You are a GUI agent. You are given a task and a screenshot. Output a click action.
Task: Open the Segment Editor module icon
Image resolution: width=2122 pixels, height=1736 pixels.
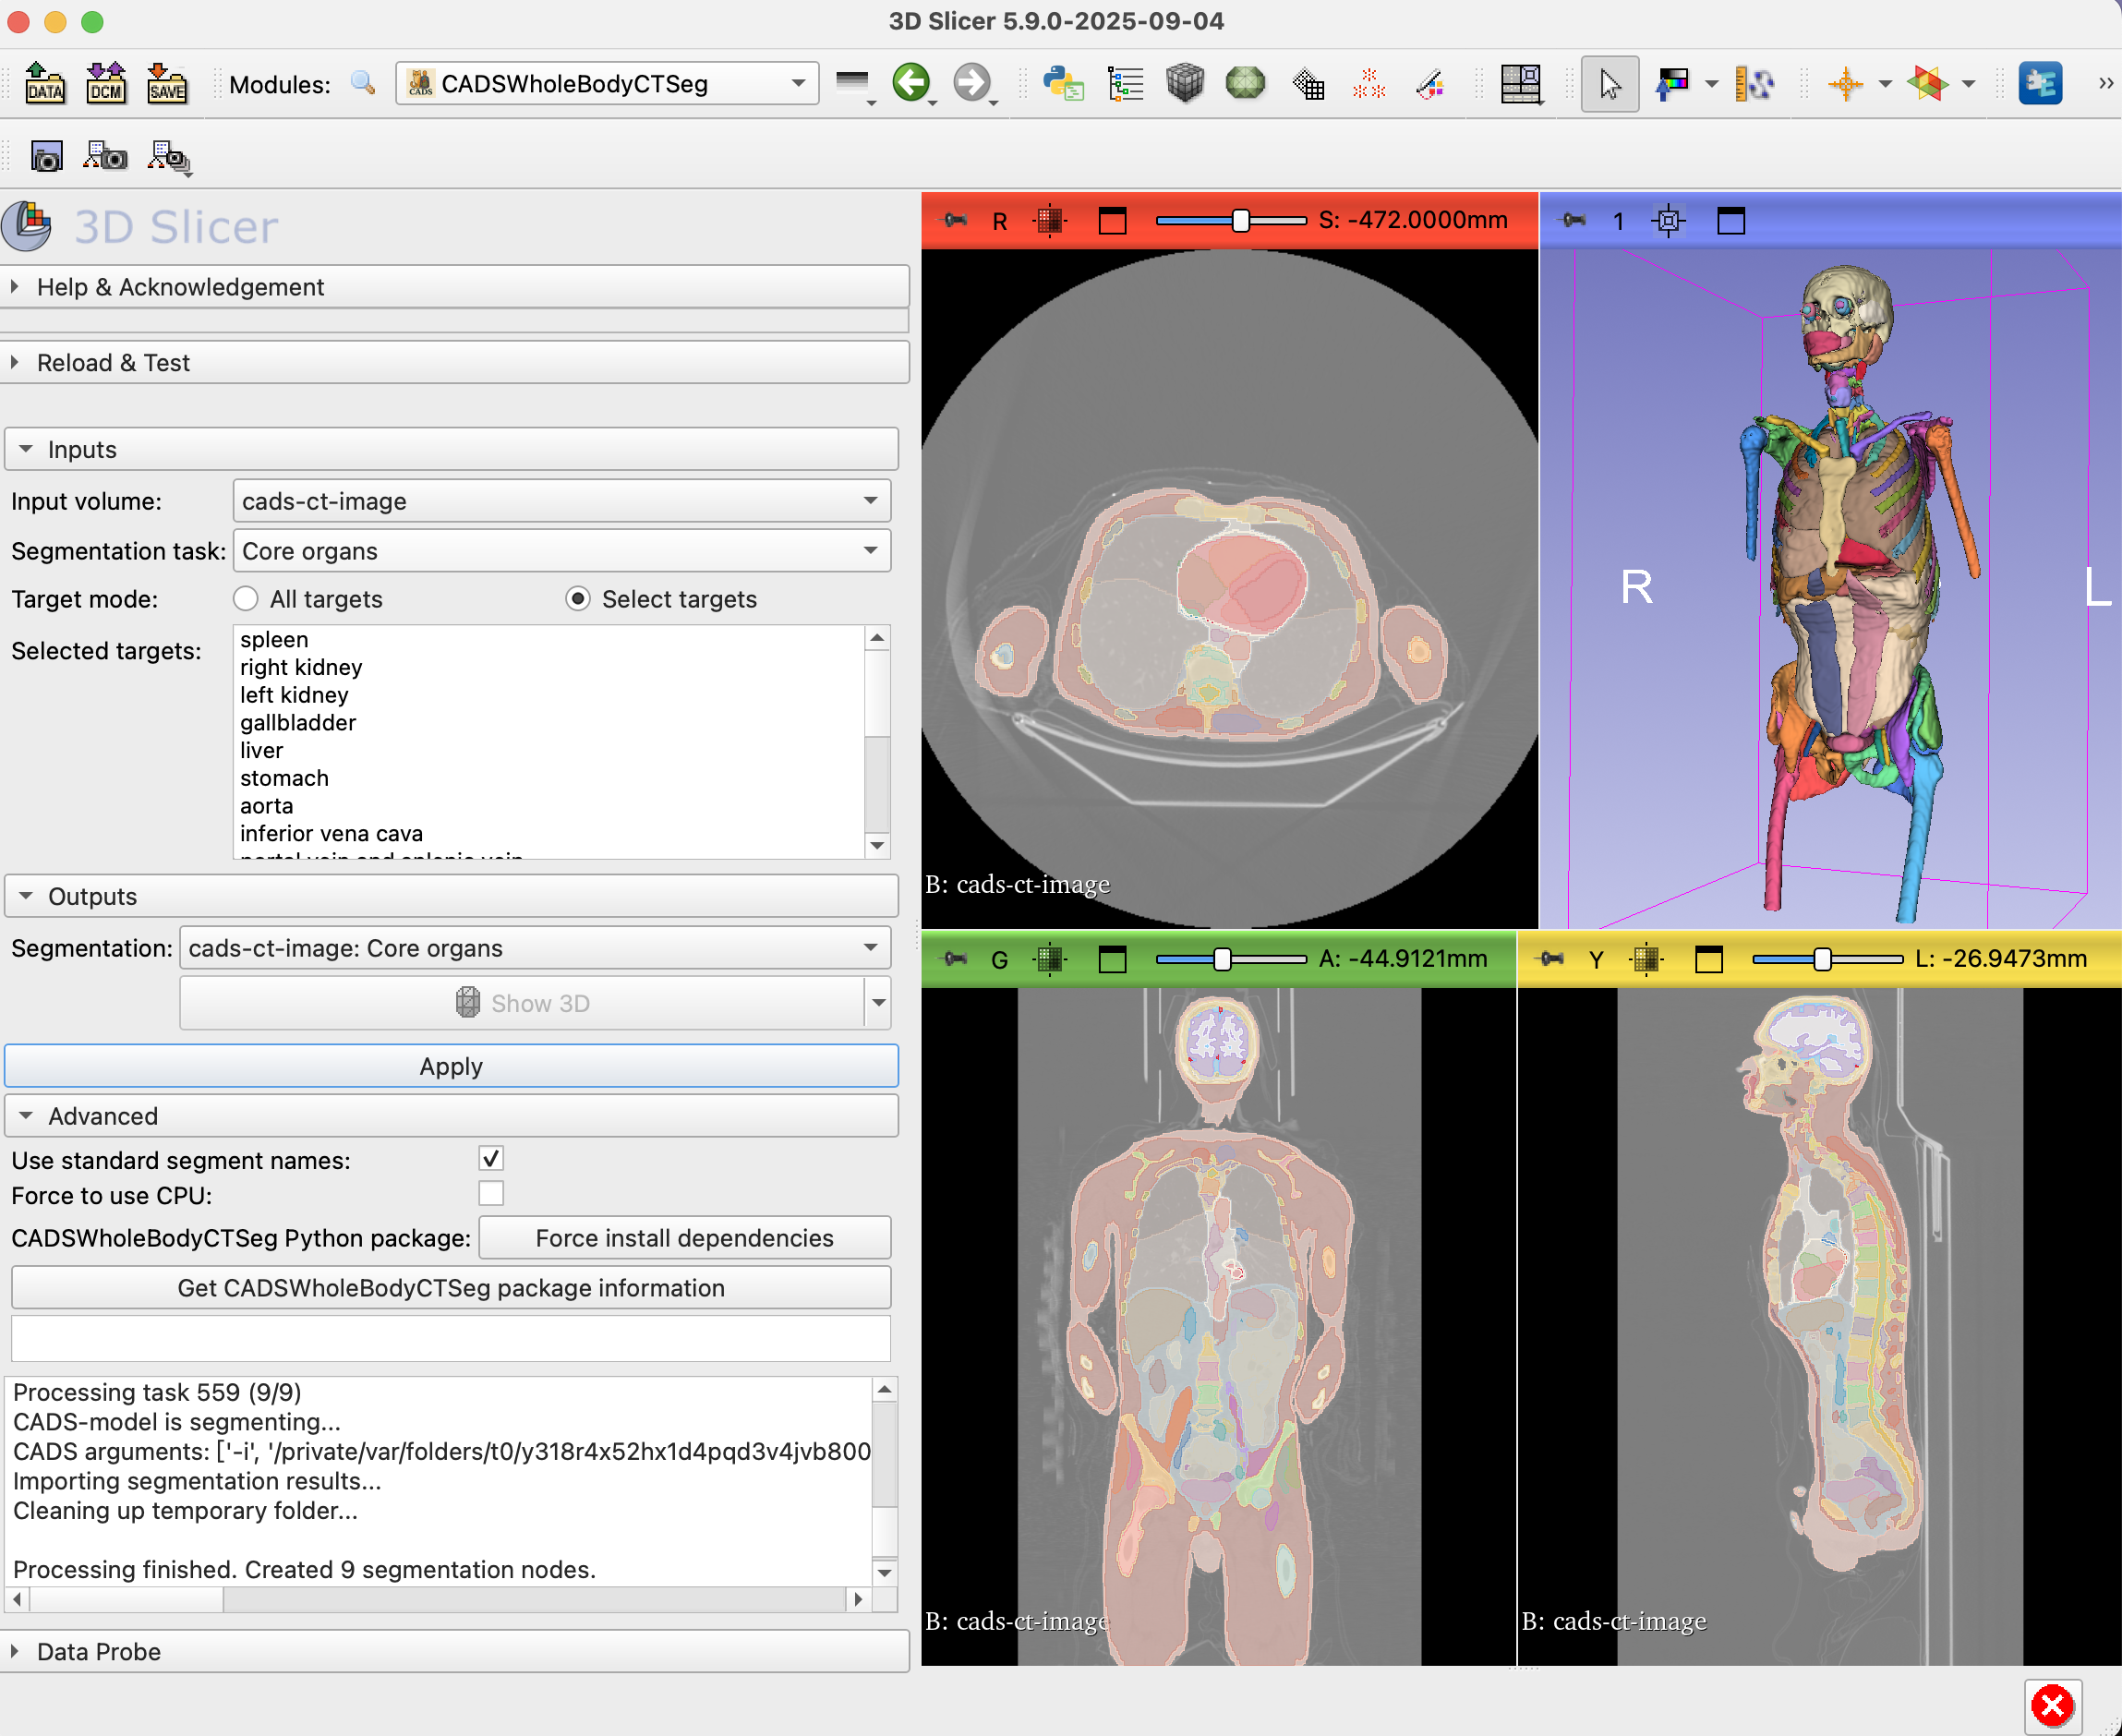(x=1430, y=83)
